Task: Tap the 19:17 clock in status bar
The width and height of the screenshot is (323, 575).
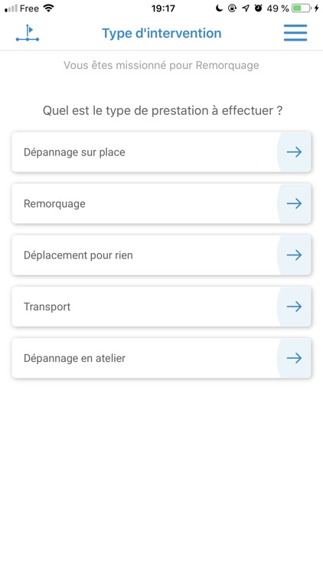Action: [x=163, y=8]
